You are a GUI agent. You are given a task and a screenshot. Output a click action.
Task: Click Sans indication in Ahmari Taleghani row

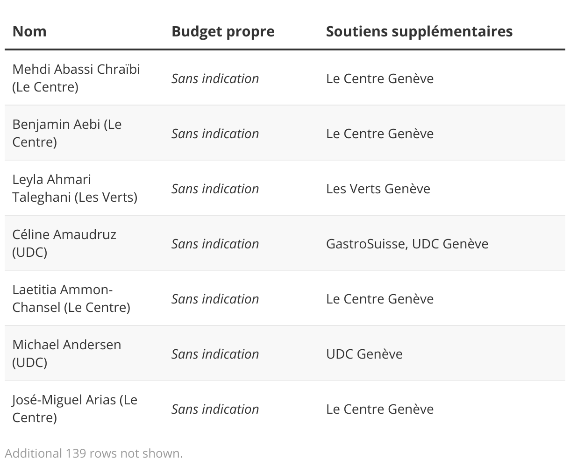215,189
